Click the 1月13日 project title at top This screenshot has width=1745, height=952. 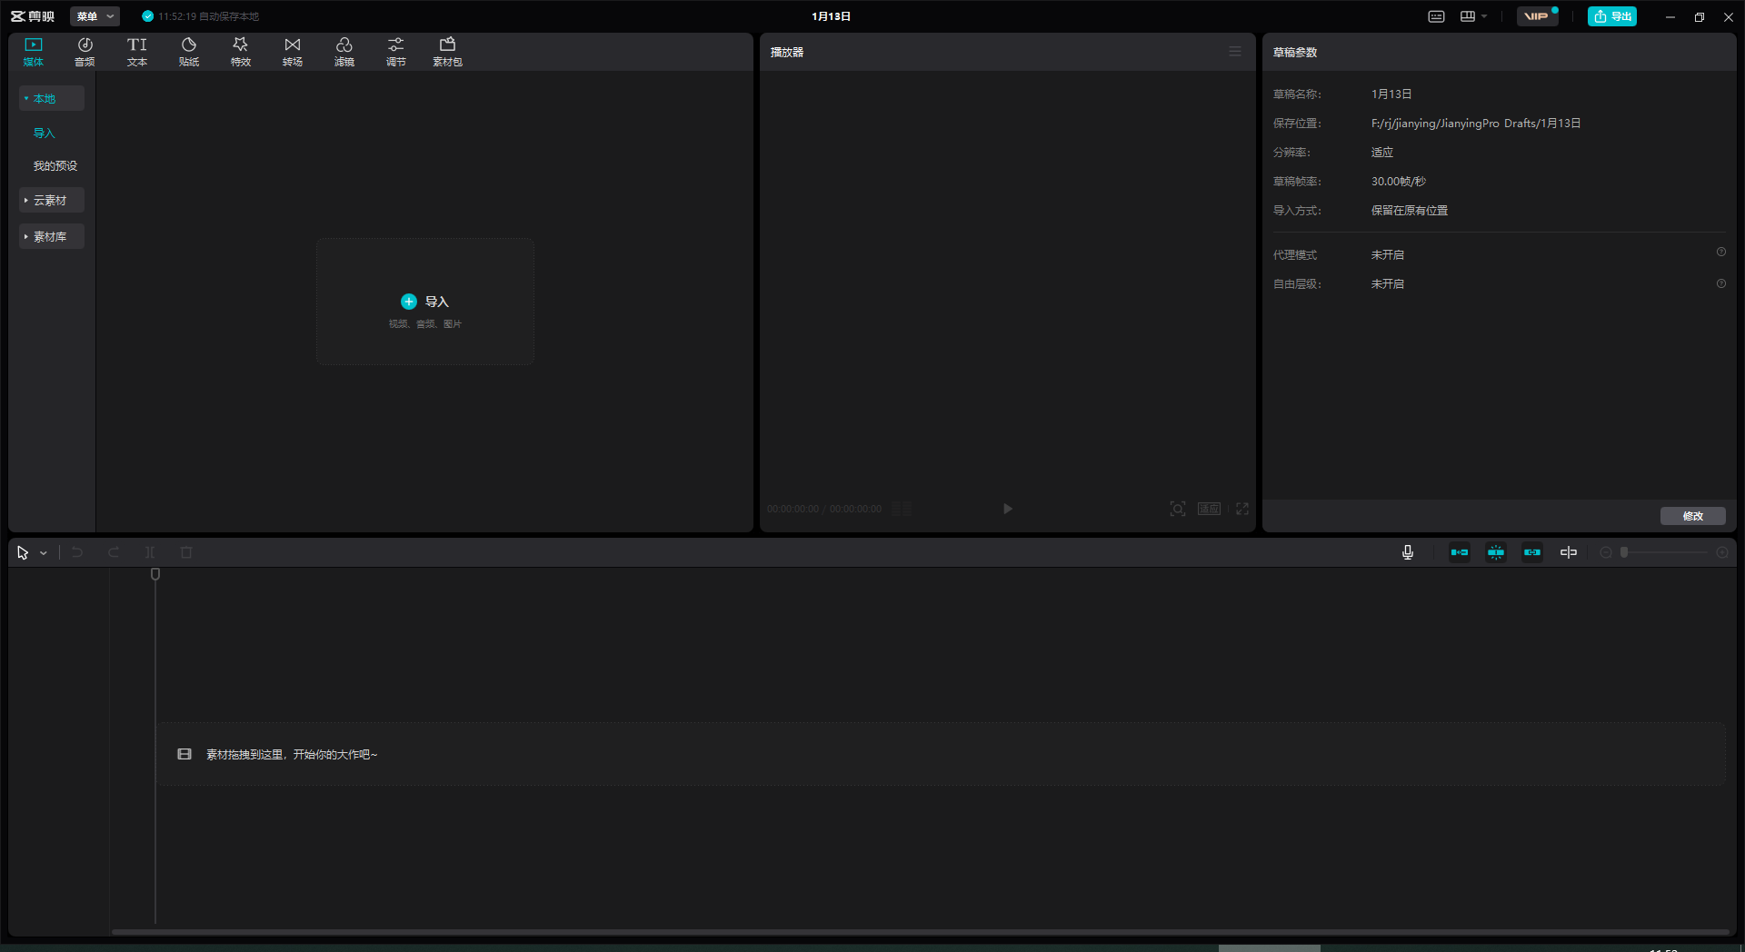coord(831,16)
